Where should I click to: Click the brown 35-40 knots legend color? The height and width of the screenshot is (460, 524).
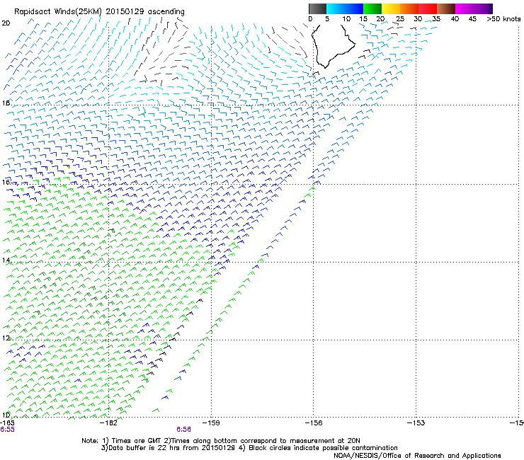[x=446, y=8]
